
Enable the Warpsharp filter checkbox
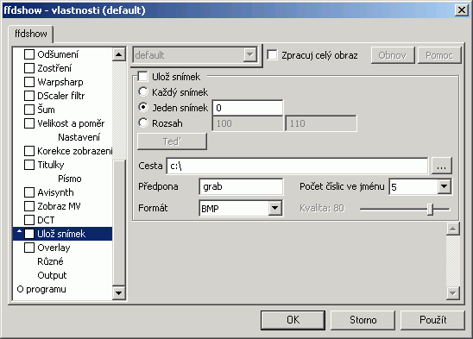pyautogui.click(x=29, y=82)
